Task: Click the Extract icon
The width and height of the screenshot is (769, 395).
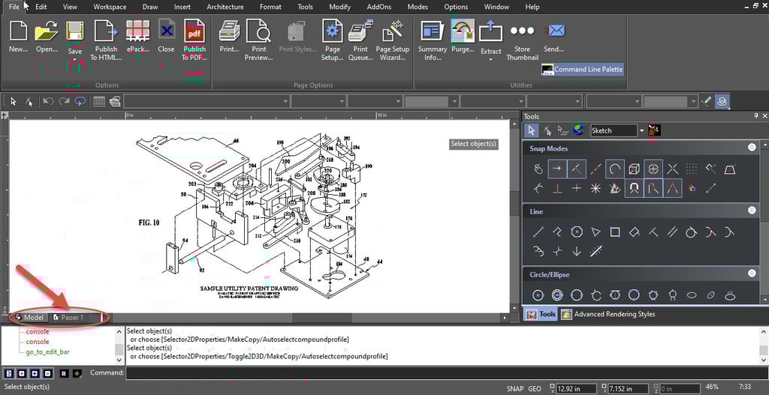Action: [x=490, y=32]
